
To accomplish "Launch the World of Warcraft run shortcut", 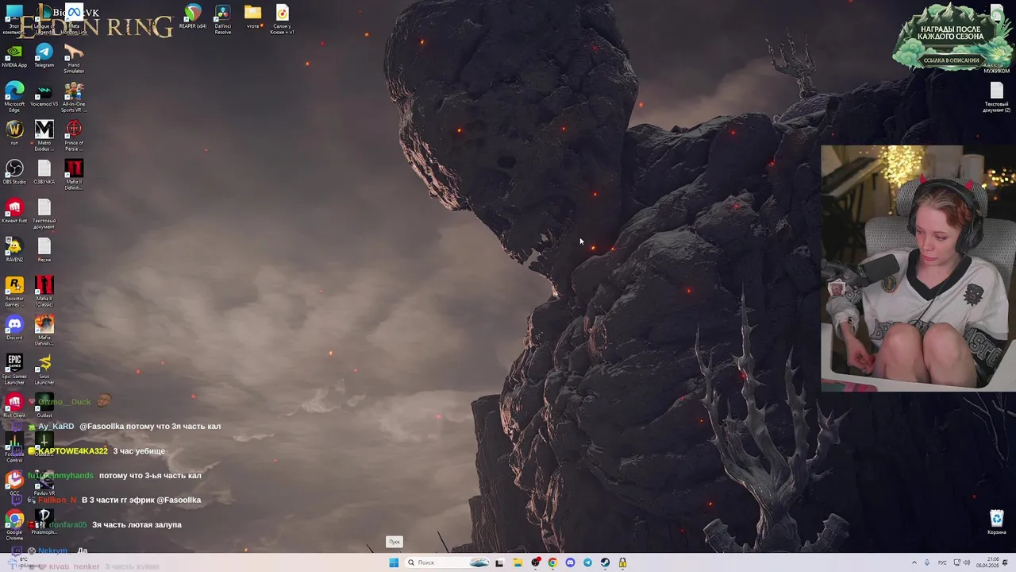I will [14, 133].
